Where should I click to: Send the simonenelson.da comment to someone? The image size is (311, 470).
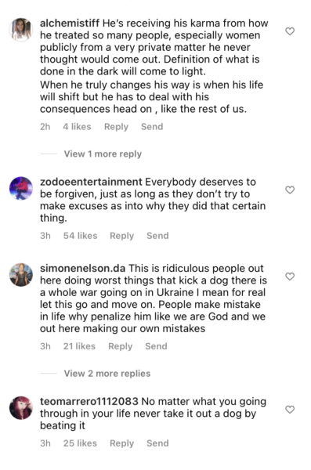[156, 346]
